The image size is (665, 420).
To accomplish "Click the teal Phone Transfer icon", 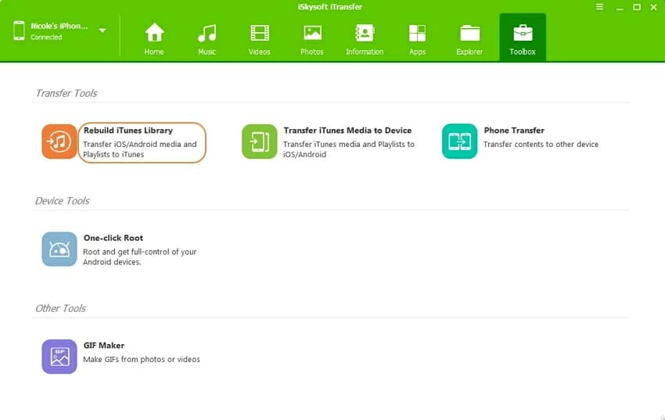I will coord(459,142).
